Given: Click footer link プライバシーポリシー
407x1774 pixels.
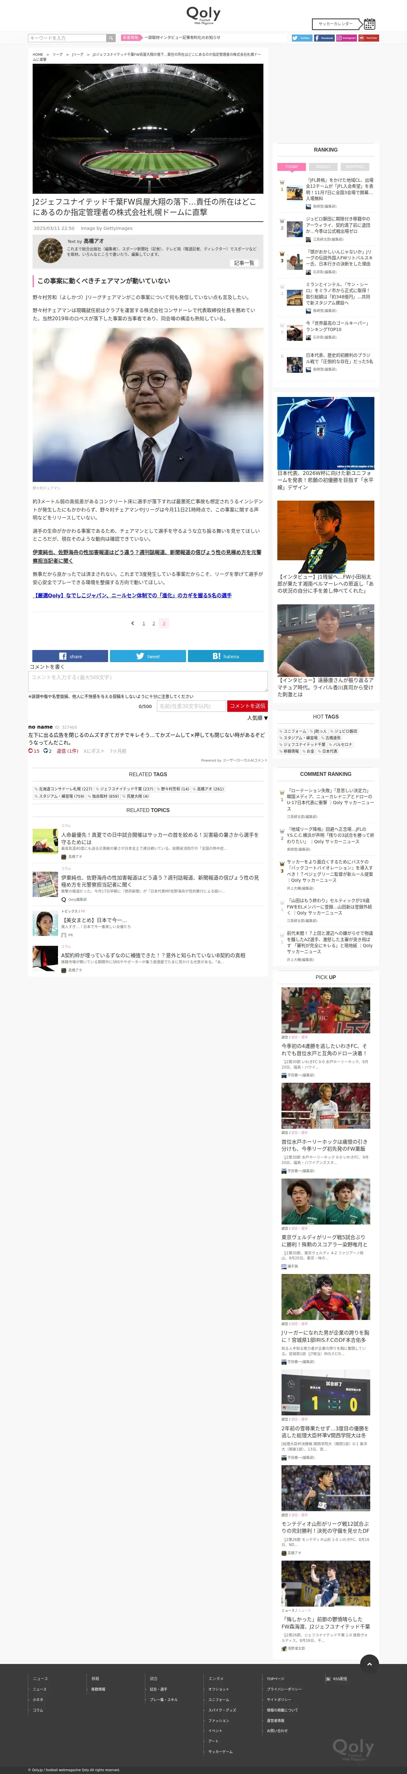Looking at the screenshot, I should coord(284,1689).
